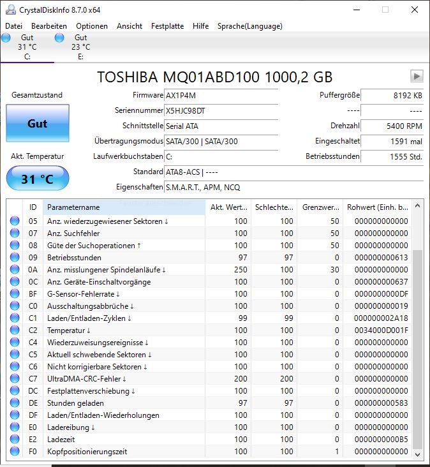Click the Übertragungsmodus field SATA/300
This screenshot has width=430, height=467.
221,142
